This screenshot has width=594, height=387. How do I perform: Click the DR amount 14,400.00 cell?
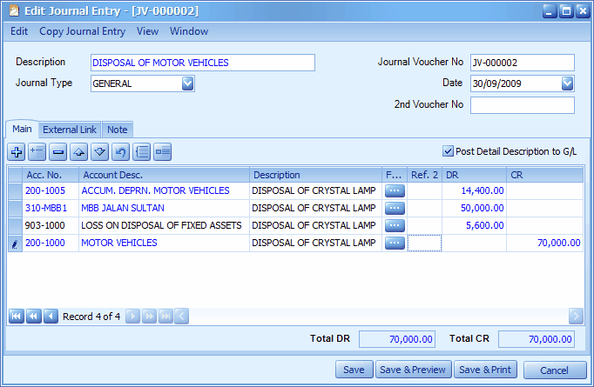(474, 190)
